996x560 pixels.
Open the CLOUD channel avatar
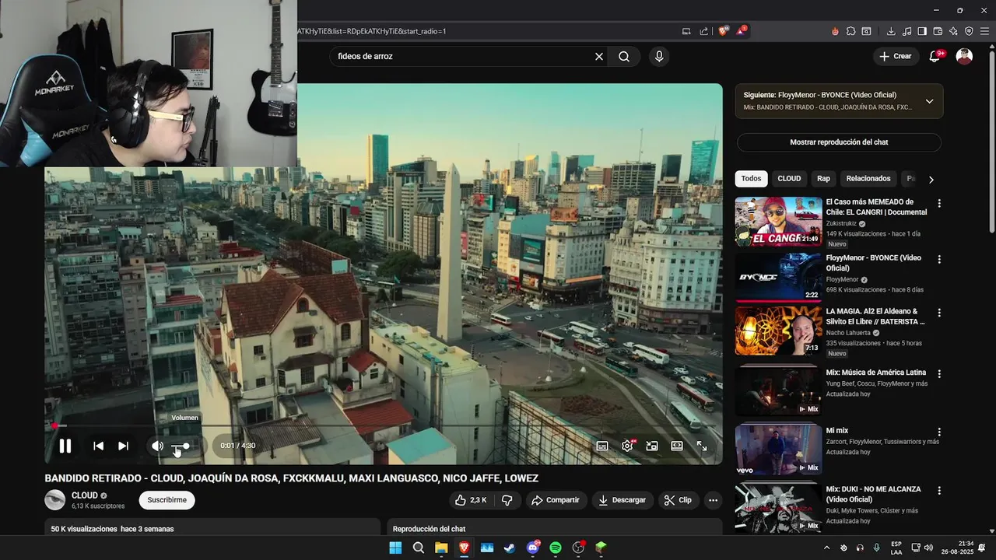tap(54, 500)
